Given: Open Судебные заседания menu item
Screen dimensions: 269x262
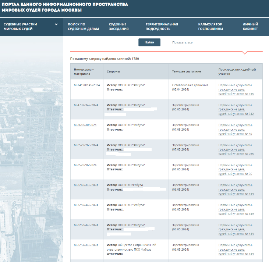Looking at the screenshot, I should coord(118,26).
